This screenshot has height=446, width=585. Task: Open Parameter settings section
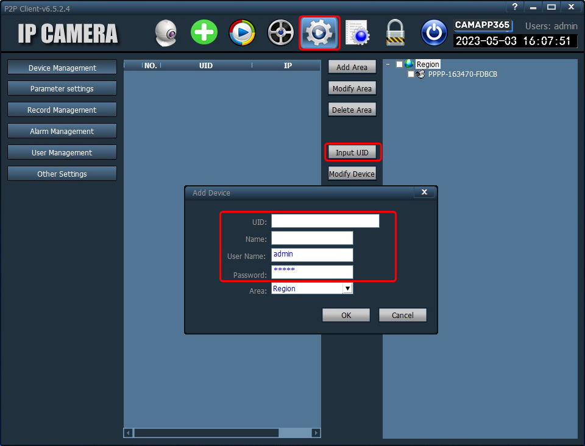(62, 89)
